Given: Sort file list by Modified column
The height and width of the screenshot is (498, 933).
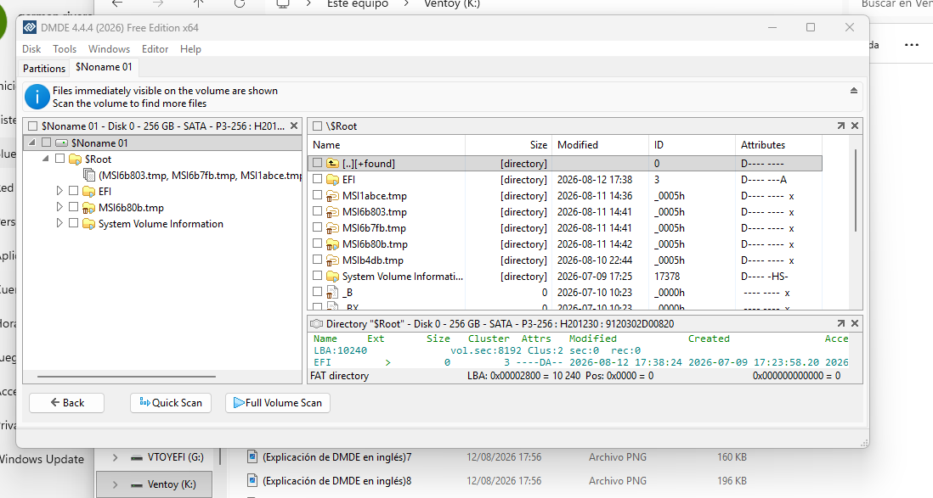Looking at the screenshot, I should [x=601, y=145].
